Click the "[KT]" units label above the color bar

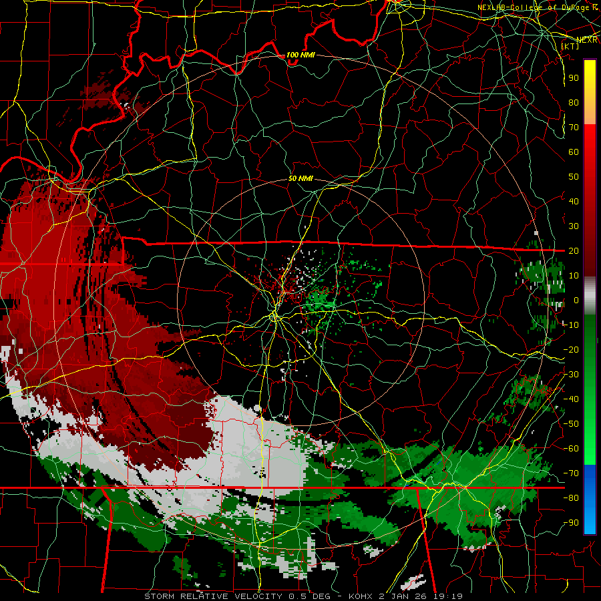tap(570, 46)
